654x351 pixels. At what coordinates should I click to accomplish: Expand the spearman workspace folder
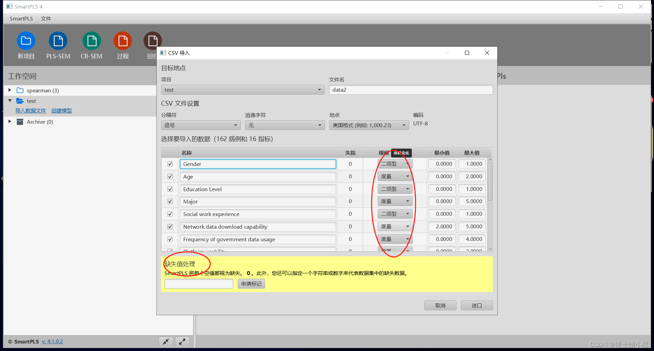10,90
